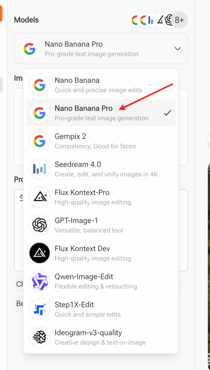Screen dimensions: 210x370
Task: Collapse the model list via the chevron
Action: pyautogui.click(x=177, y=48)
